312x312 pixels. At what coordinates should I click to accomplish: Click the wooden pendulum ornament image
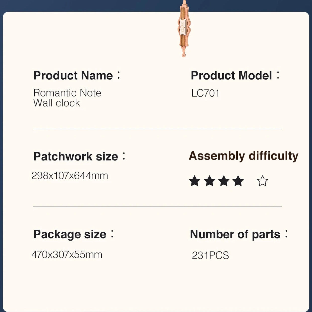pyautogui.click(x=184, y=29)
